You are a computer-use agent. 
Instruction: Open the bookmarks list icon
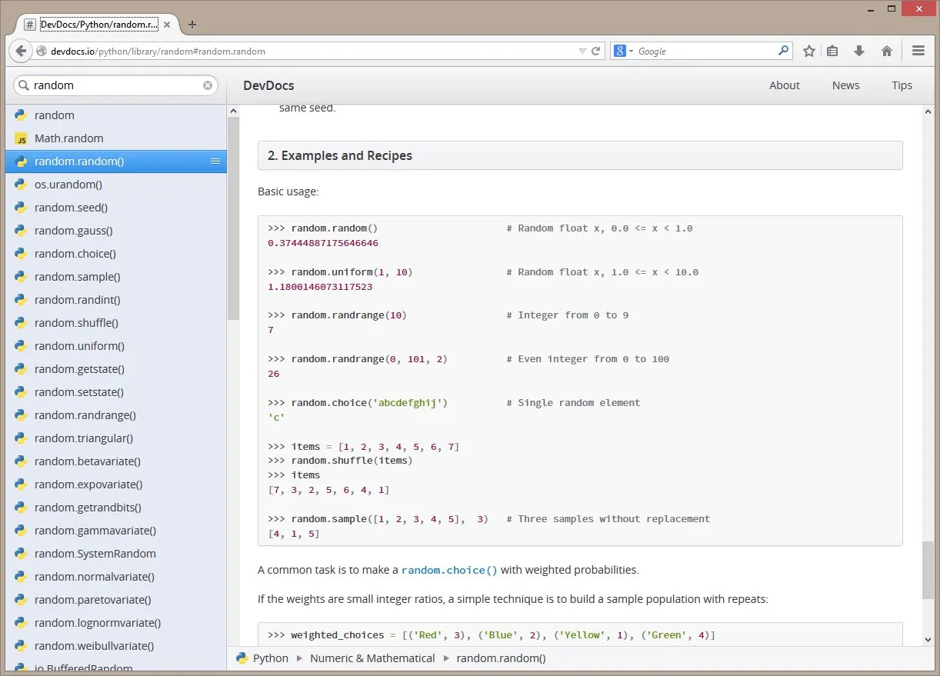click(x=832, y=51)
